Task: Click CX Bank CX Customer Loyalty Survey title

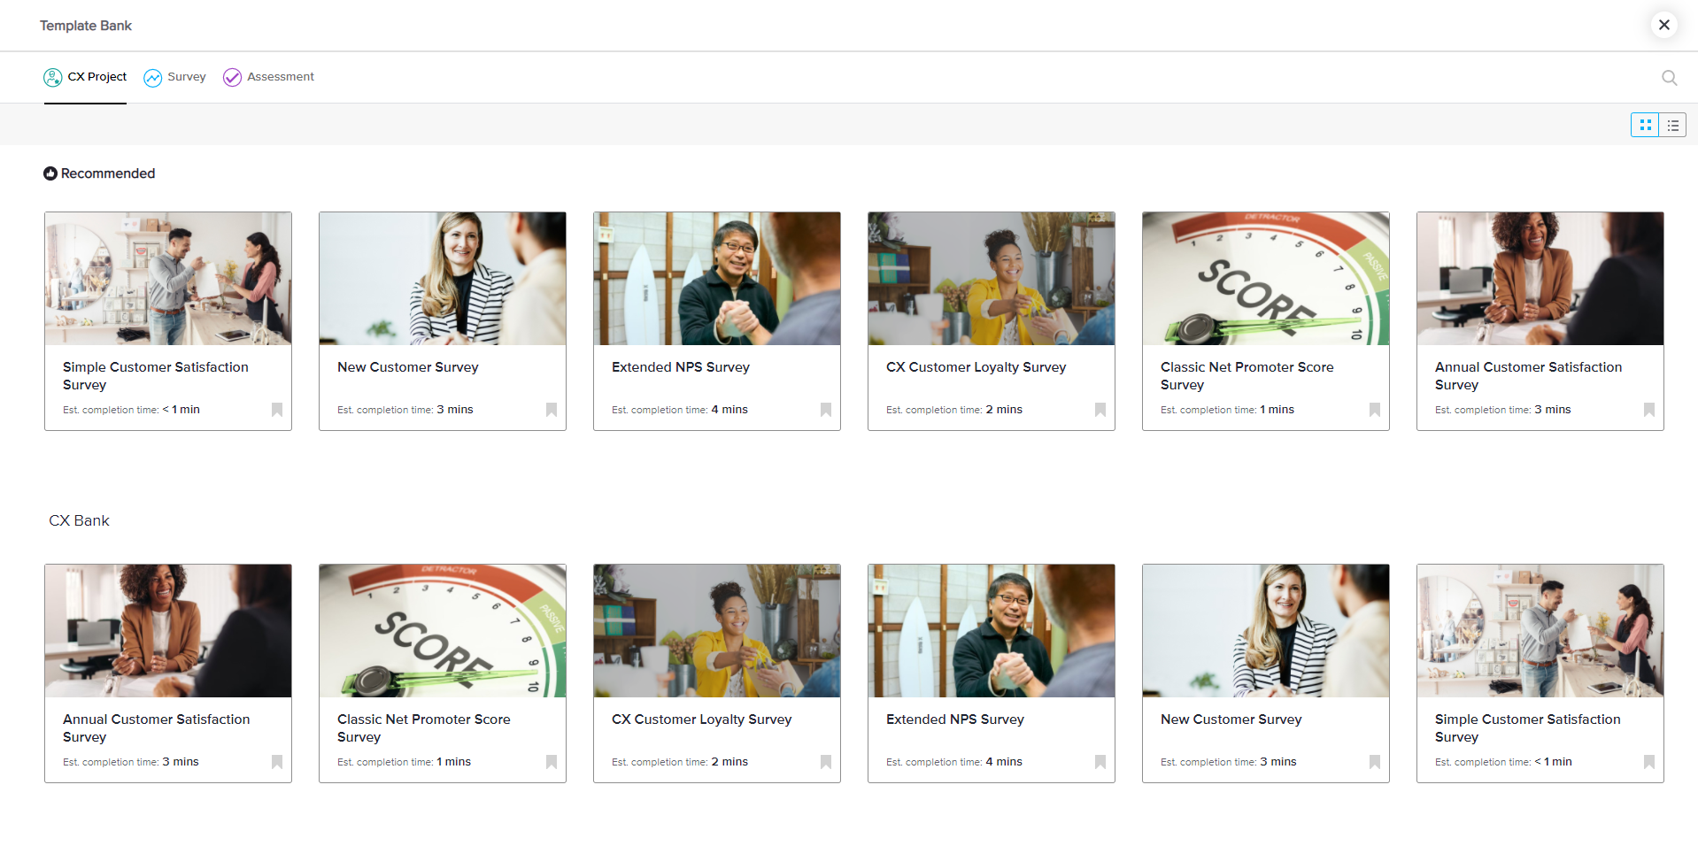Action: 701,719
